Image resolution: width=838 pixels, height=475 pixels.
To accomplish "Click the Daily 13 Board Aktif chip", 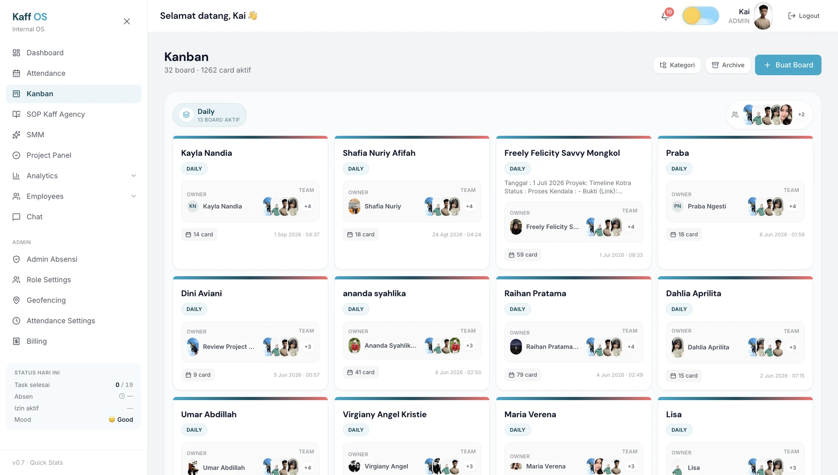I will coord(209,114).
